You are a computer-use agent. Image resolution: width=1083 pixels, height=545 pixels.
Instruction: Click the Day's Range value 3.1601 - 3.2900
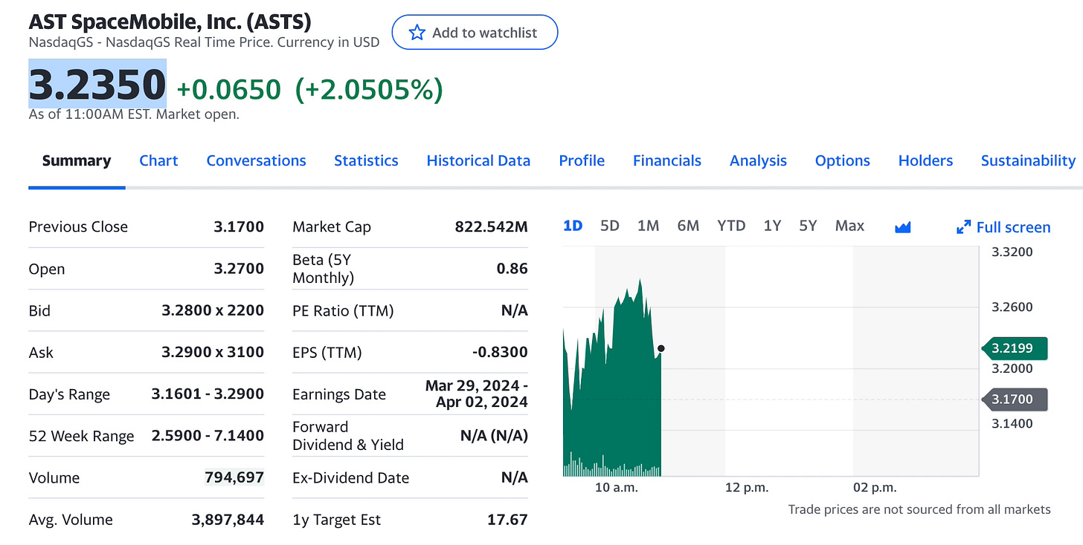[208, 394]
